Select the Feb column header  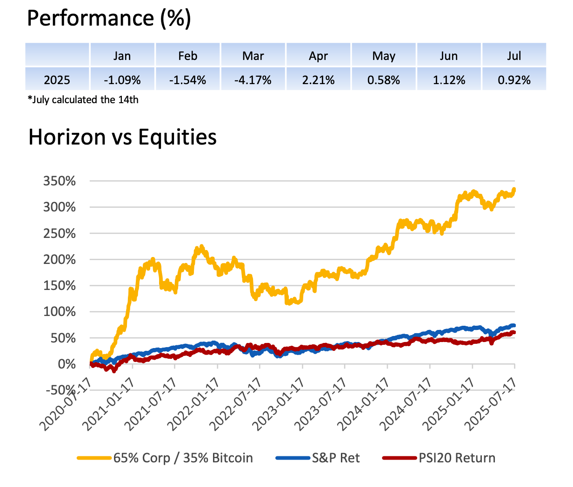tap(187, 56)
